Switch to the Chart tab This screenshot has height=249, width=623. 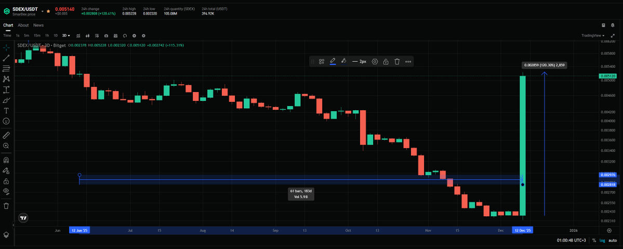coord(8,25)
